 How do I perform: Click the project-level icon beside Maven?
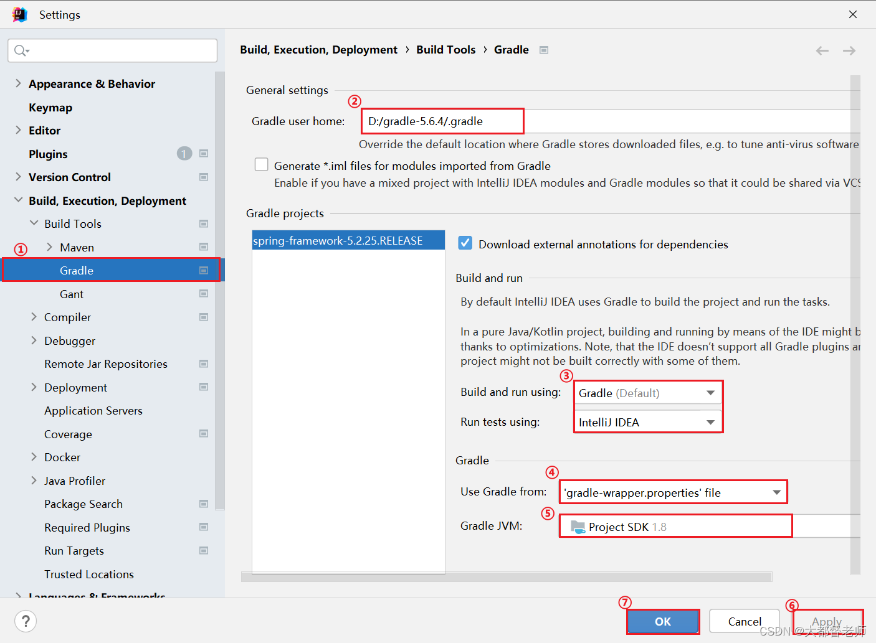click(203, 247)
